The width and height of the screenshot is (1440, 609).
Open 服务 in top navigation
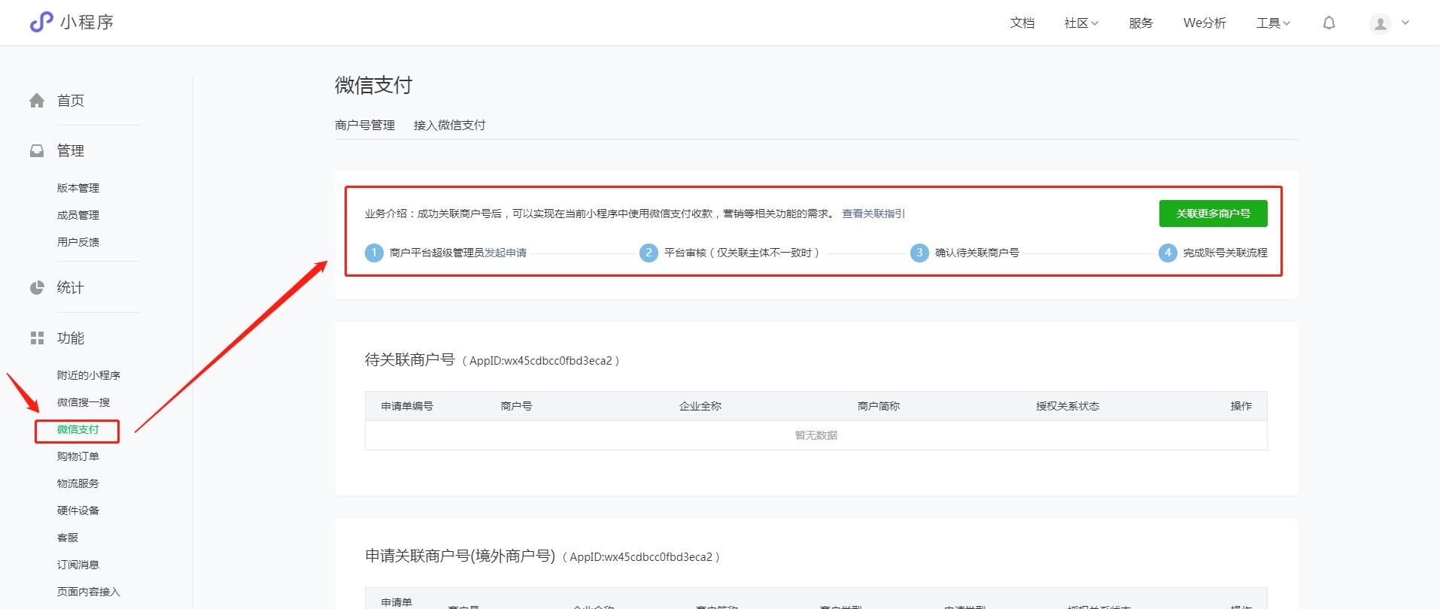click(x=1141, y=23)
